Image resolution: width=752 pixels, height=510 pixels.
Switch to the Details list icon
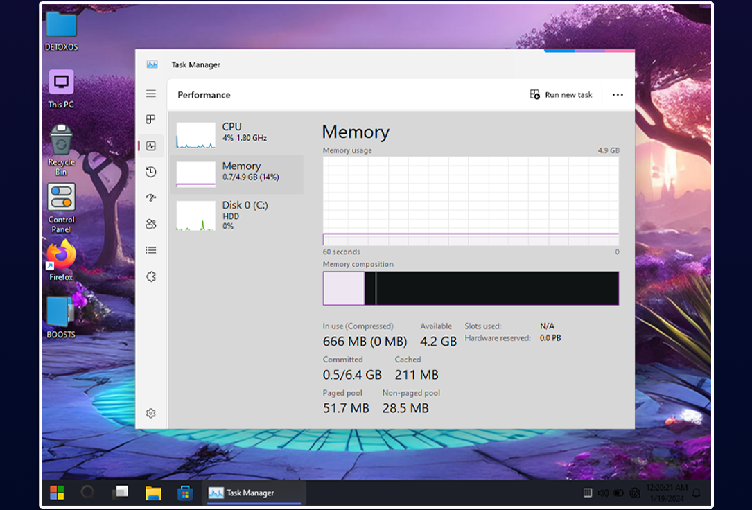point(150,250)
